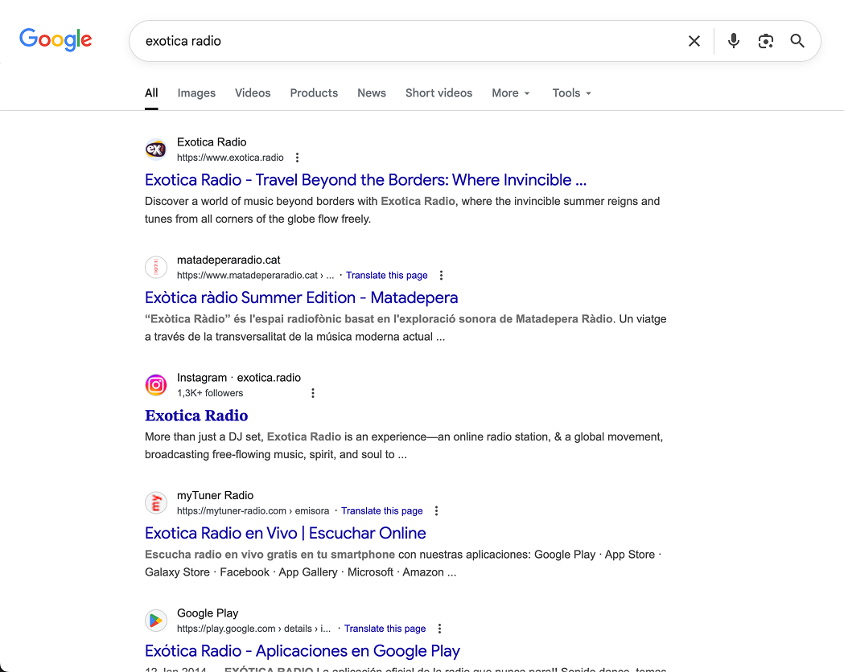Expand the More search categories menu
Screen dimensions: 844x672
tap(510, 92)
